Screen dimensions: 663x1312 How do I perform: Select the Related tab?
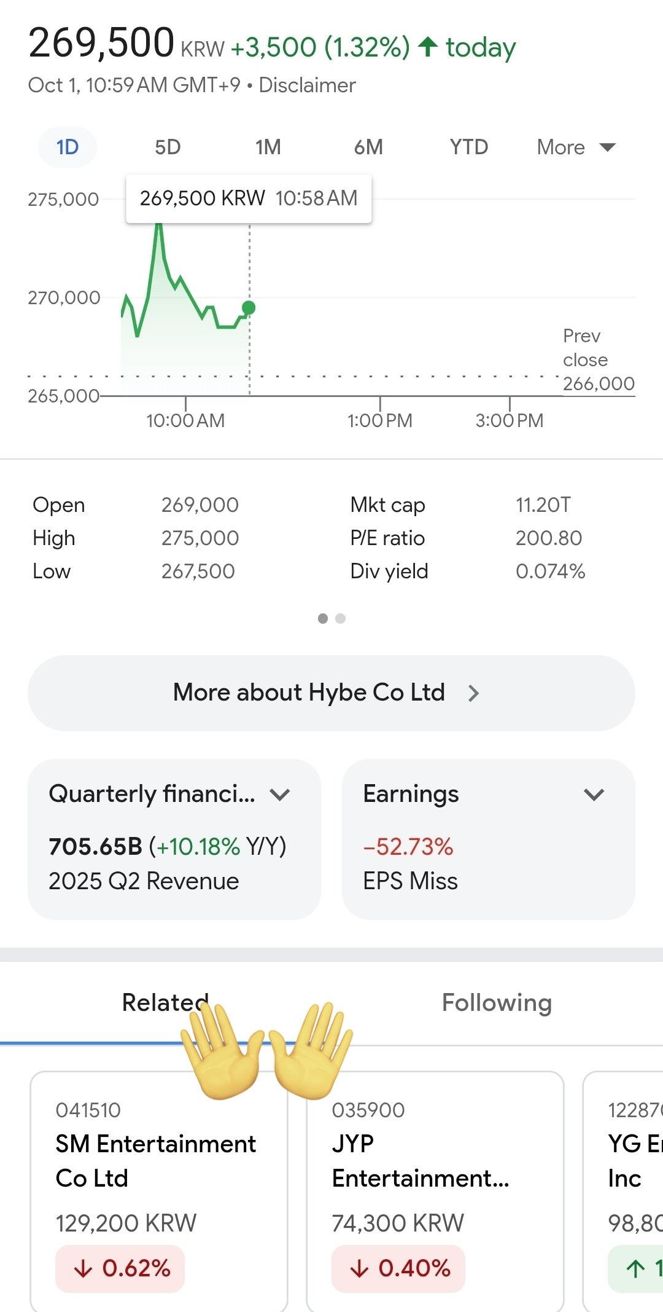[x=165, y=1003]
